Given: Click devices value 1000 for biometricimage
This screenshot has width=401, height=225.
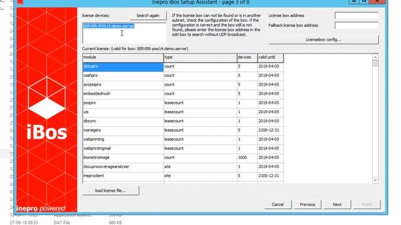Looking at the screenshot, I should click(x=242, y=157).
